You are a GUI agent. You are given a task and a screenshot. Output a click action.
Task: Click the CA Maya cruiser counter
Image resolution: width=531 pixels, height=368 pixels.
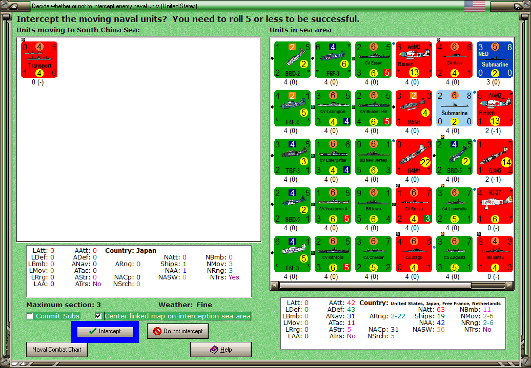455,59
